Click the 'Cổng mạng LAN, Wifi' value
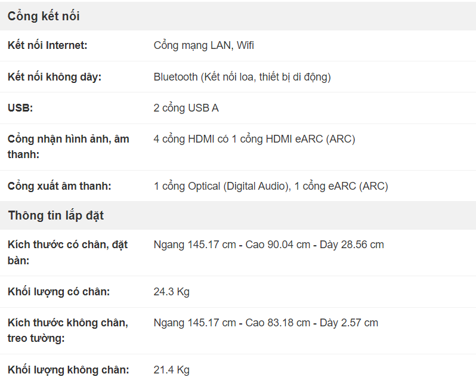Screen dimensions: 476x383 [204, 45]
